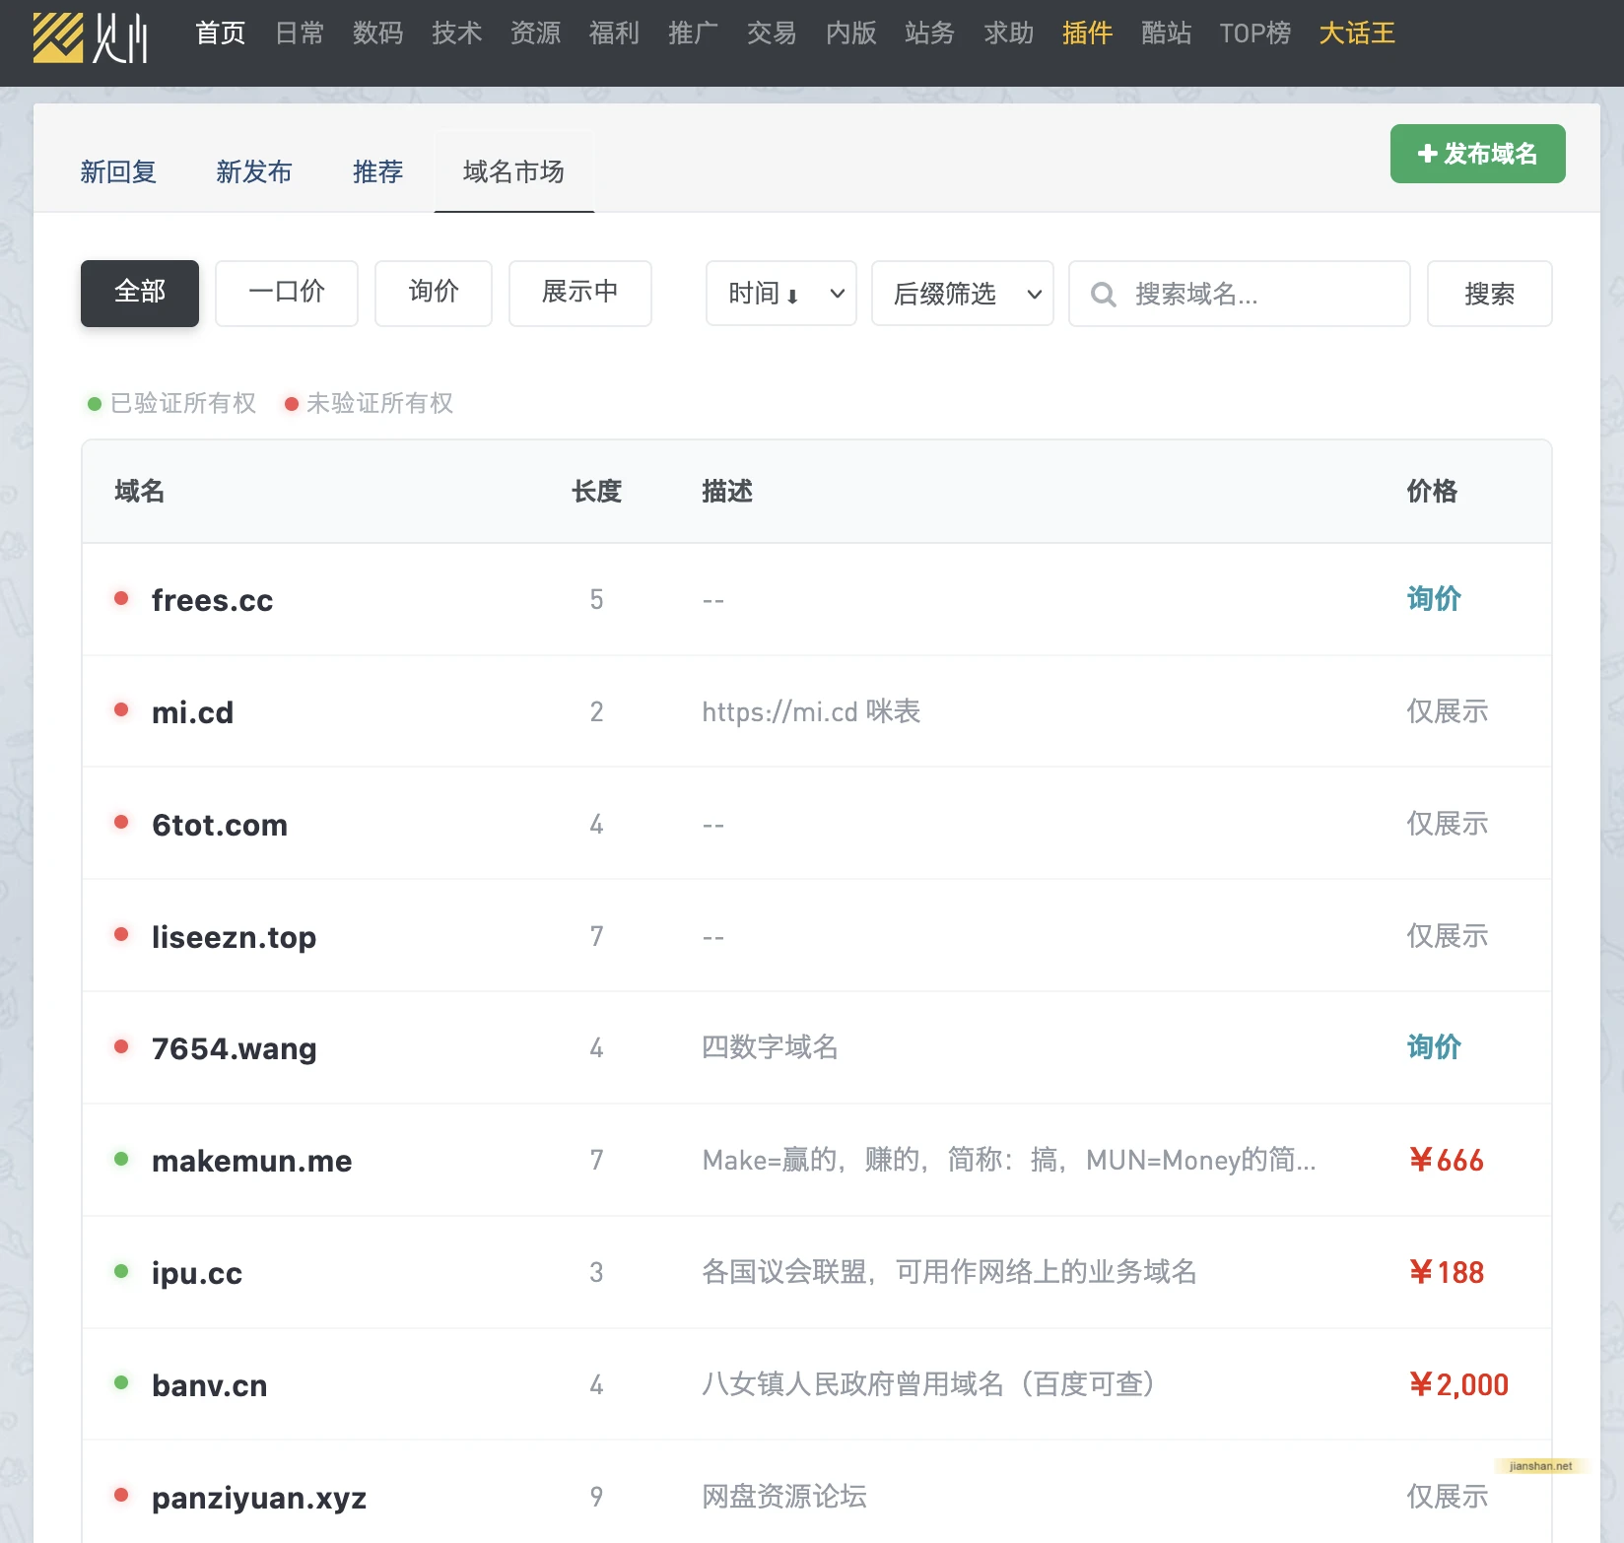Open the banv.cn domain listing

pyautogui.click(x=210, y=1385)
